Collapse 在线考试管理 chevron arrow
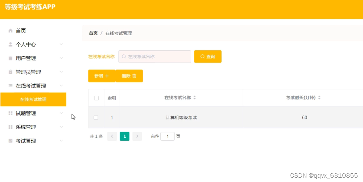 click(61, 86)
